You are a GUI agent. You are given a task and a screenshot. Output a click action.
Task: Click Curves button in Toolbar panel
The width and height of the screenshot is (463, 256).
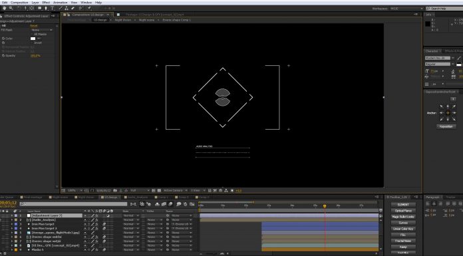point(403,223)
